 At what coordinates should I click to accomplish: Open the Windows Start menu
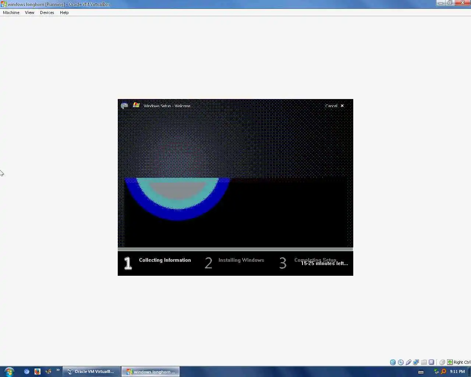[9, 371]
